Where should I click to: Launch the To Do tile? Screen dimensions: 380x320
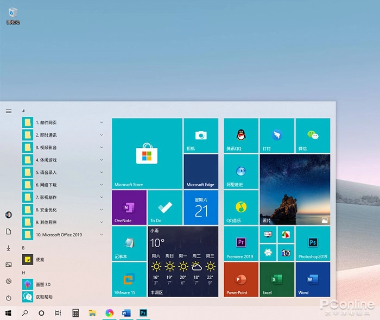tap(165, 208)
